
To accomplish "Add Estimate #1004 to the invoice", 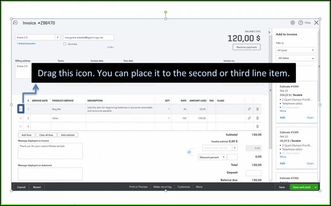I will click(282, 118).
